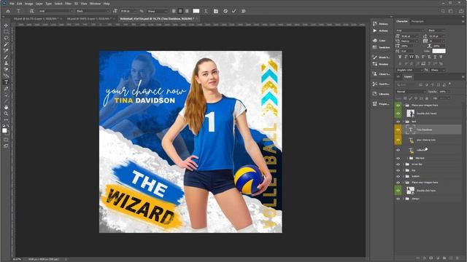
Task: Select the Hand tool
Action: pyautogui.click(x=6, y=107)
